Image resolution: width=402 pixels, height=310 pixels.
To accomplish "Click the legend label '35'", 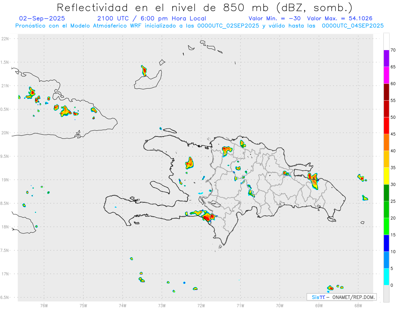I will (x=394, y=168).
